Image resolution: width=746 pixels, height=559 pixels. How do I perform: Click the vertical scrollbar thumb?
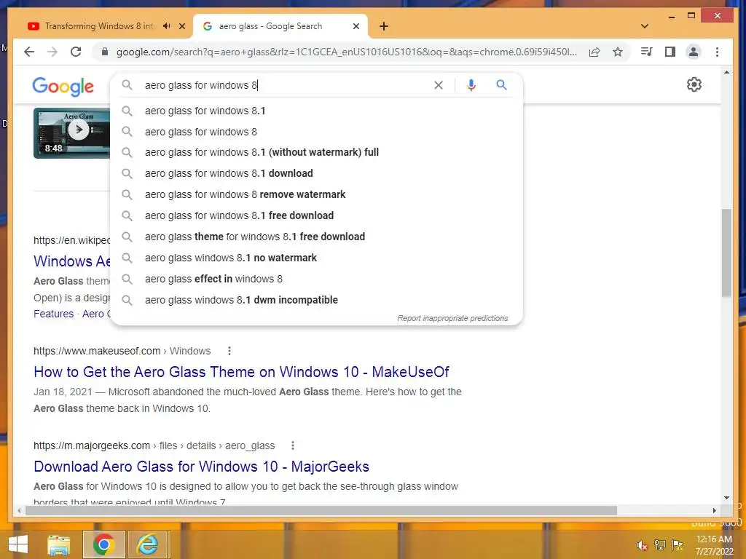[726, 253]
